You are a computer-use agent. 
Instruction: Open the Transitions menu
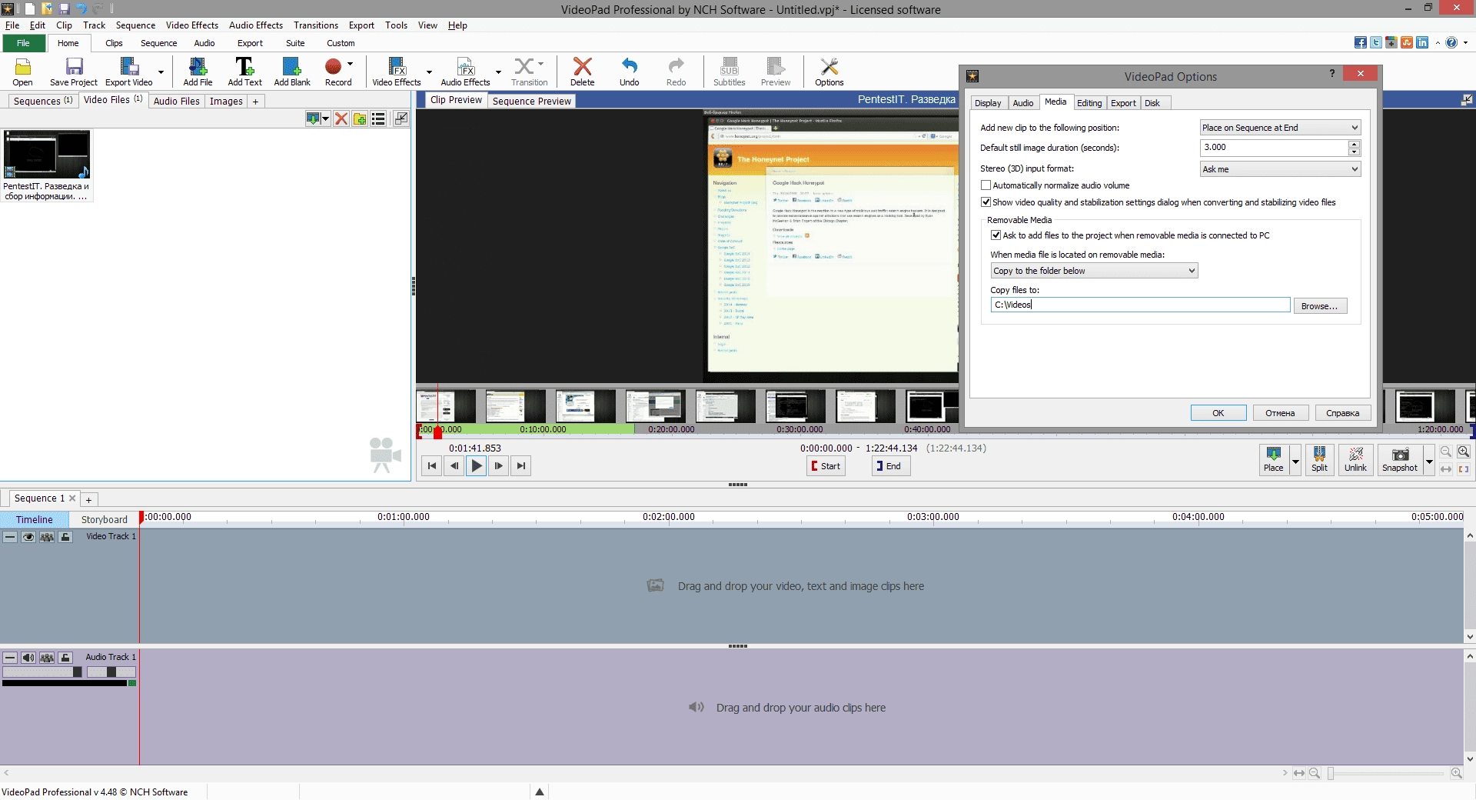(315, 25)
